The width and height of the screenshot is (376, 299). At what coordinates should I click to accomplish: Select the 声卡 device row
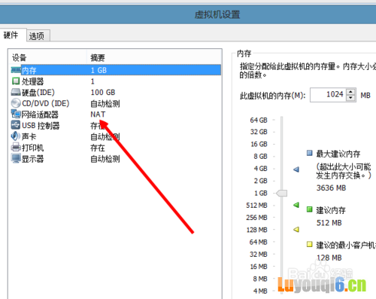[115, 136]
